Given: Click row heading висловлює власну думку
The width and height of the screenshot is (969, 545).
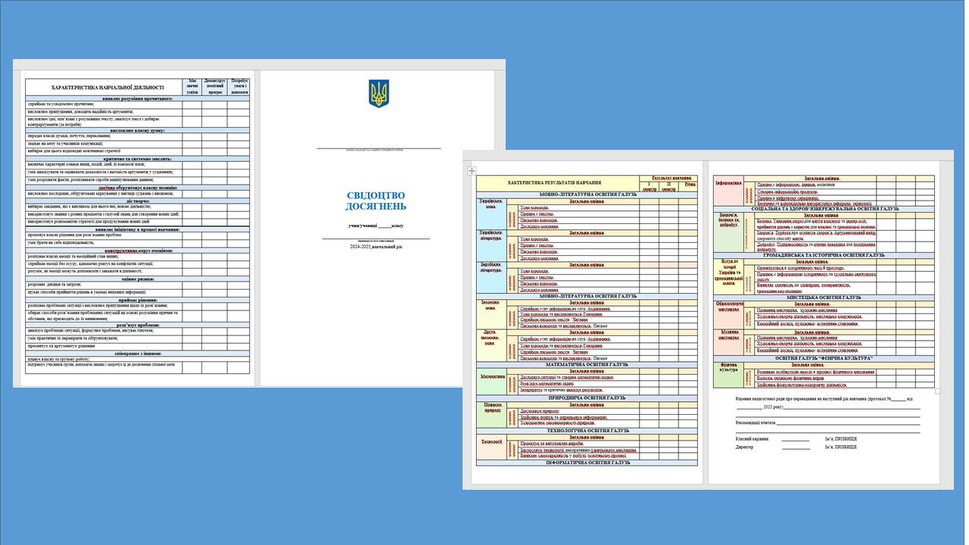Looking at the screenshot, I should click(138, 131).
